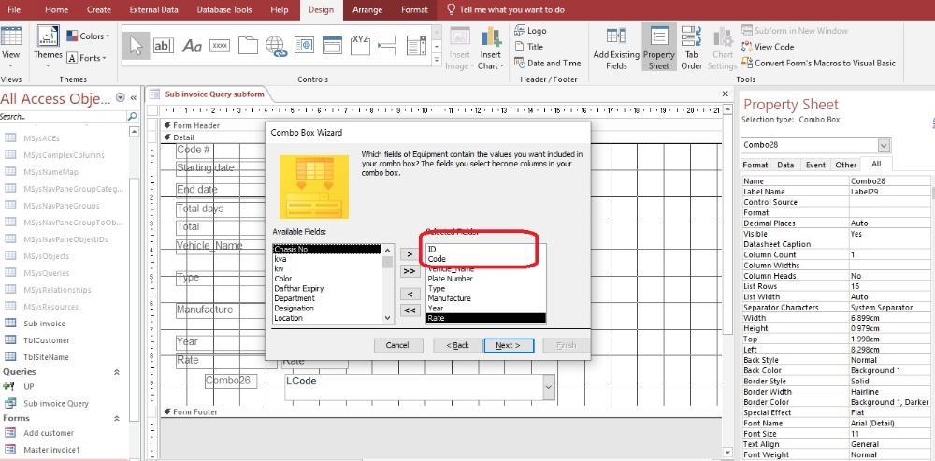The image size is (935, 461).
Task: Insert a Logo into the form
Action: pos(530,31)
